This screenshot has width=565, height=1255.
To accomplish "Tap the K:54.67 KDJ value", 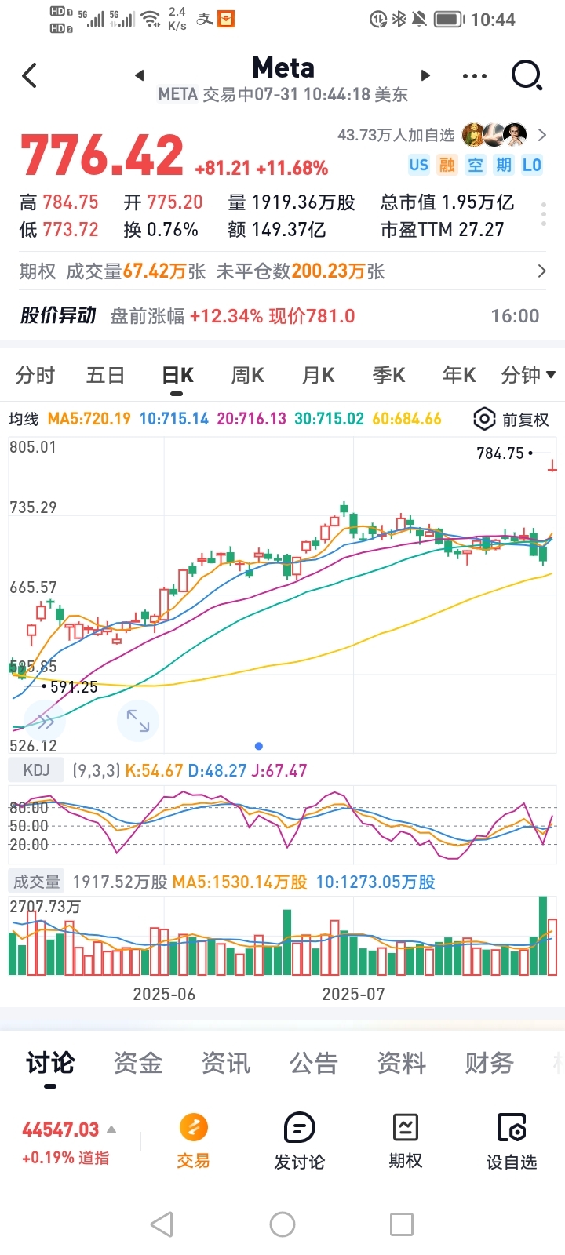I will 155,770.
